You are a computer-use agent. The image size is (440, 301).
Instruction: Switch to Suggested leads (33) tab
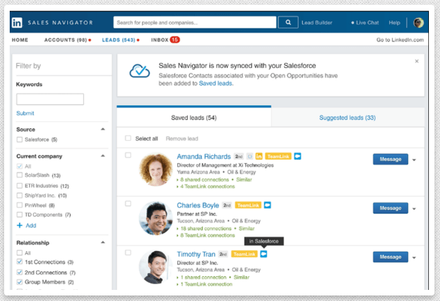(x=347, y=118)
